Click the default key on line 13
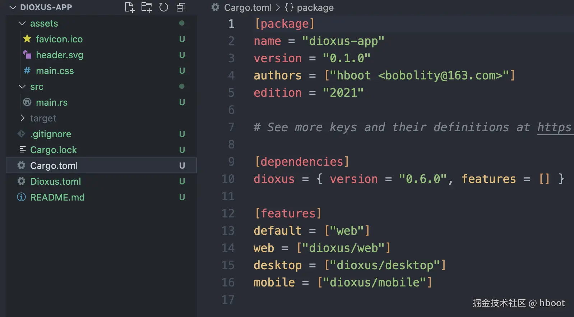This screenshot has width=574, height=317. 278,231
